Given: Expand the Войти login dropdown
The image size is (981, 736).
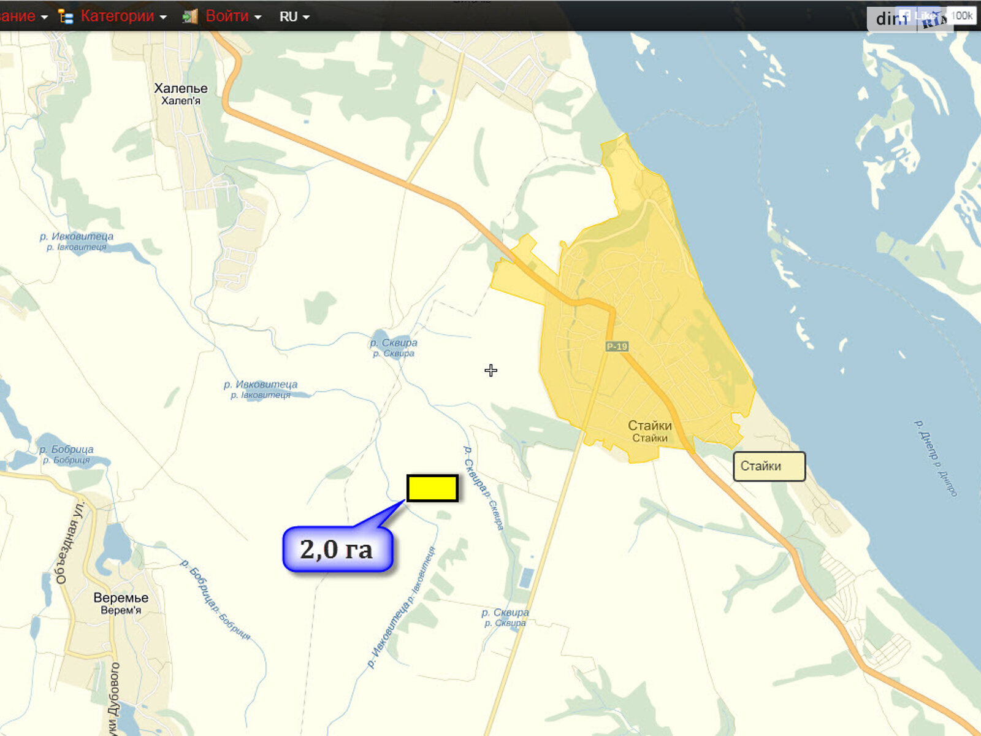Looking at the screenshot, I should pos(234,17).
